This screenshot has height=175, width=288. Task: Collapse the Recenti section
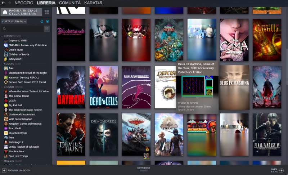click(2, 36)
